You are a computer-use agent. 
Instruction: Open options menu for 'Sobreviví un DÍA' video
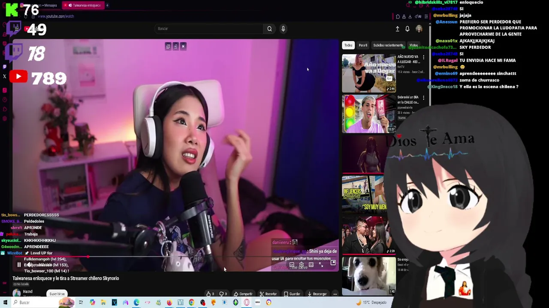pos(423,98)
